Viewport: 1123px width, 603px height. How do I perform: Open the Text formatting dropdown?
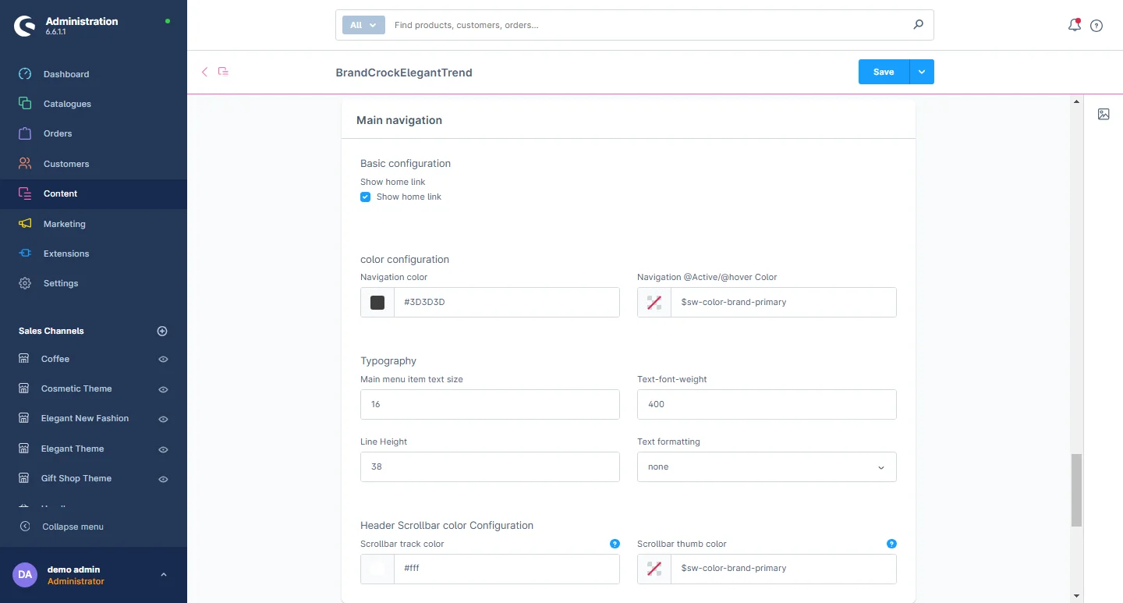click(x=767, y=466)
